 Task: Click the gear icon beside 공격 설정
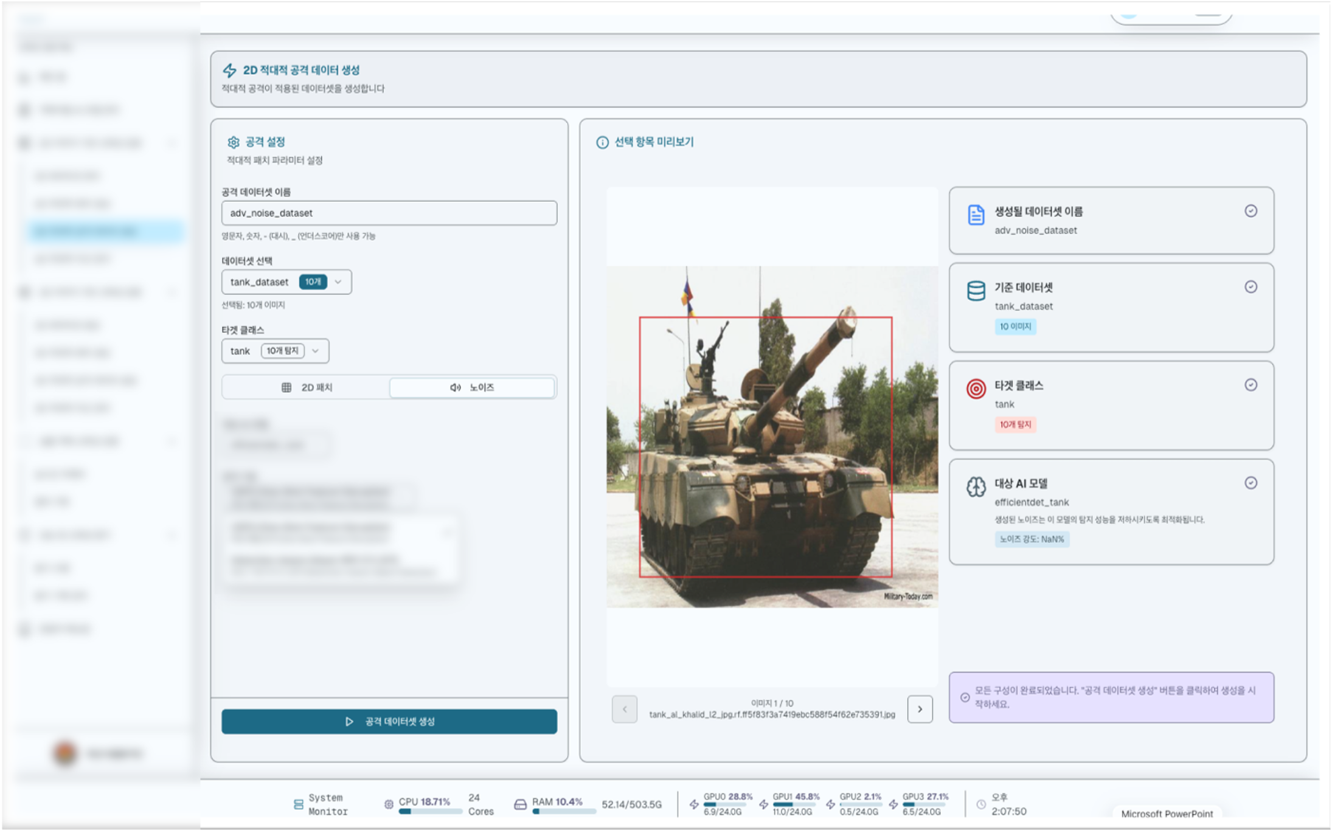[x=234, y=142]
